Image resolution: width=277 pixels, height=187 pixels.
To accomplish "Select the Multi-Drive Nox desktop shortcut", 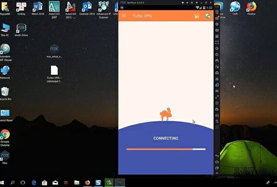I will coord(21,30).
